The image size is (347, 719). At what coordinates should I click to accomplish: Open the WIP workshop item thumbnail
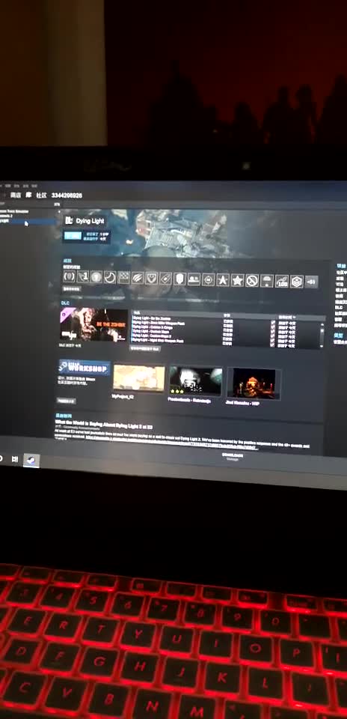tap(254, 383)
